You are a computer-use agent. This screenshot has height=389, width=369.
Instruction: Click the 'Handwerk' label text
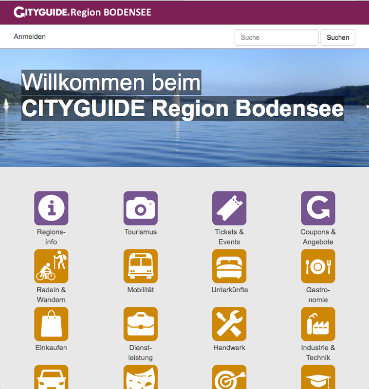[x=229, y=348]
